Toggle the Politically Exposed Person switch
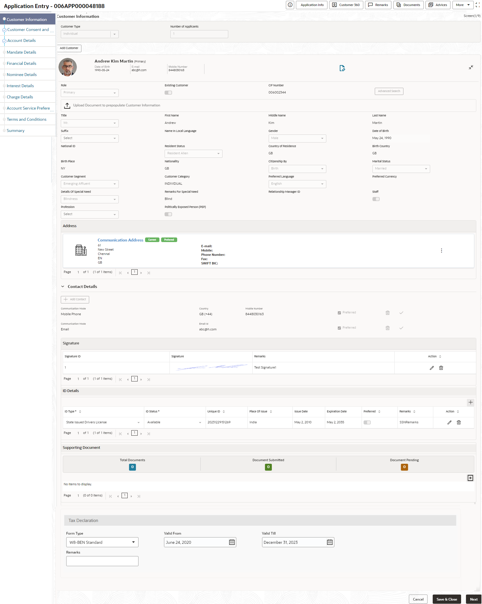This screenshot has width=482, height=604. (x=168, y=214)
